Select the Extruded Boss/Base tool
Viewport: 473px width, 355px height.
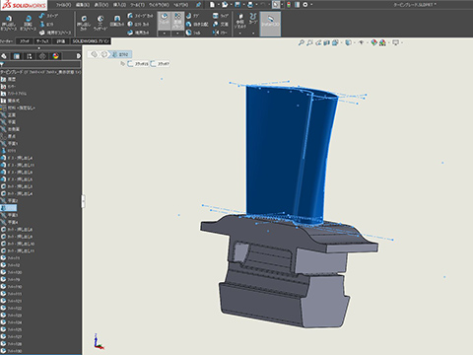pyautogui.click(x=9, y=24)
